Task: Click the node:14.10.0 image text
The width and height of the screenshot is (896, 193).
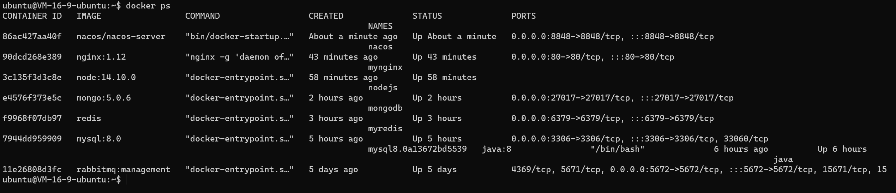Action: pyautogui.click(x=106, y=78)
